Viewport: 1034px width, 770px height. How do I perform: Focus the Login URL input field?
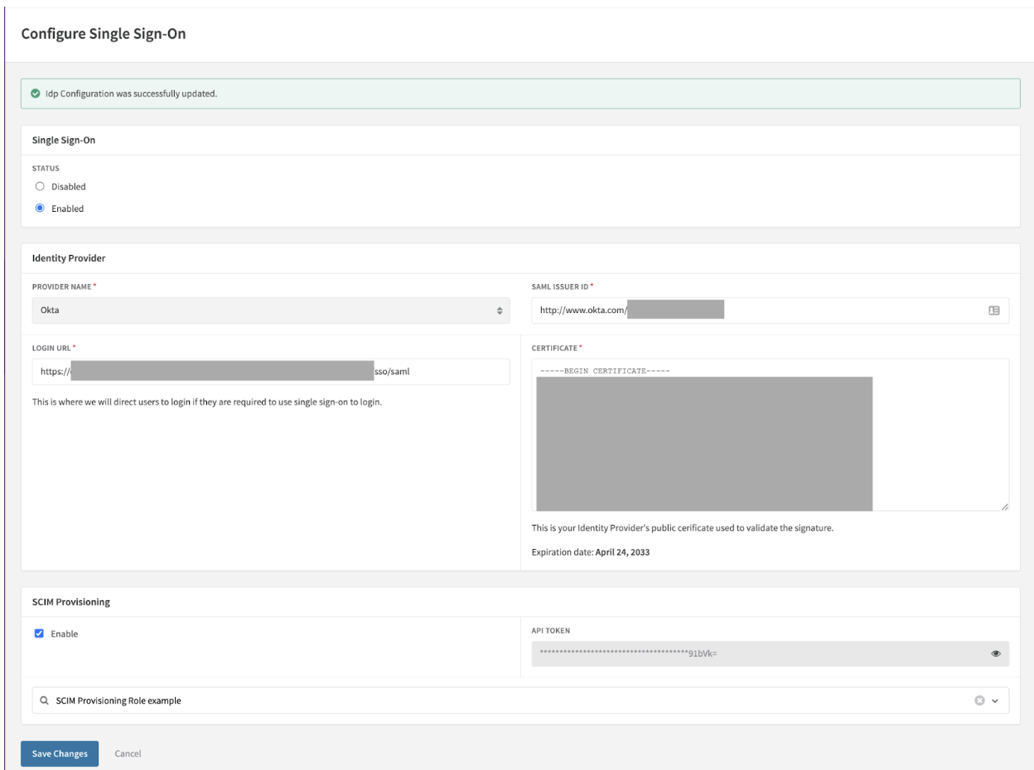tap(271, 372)
